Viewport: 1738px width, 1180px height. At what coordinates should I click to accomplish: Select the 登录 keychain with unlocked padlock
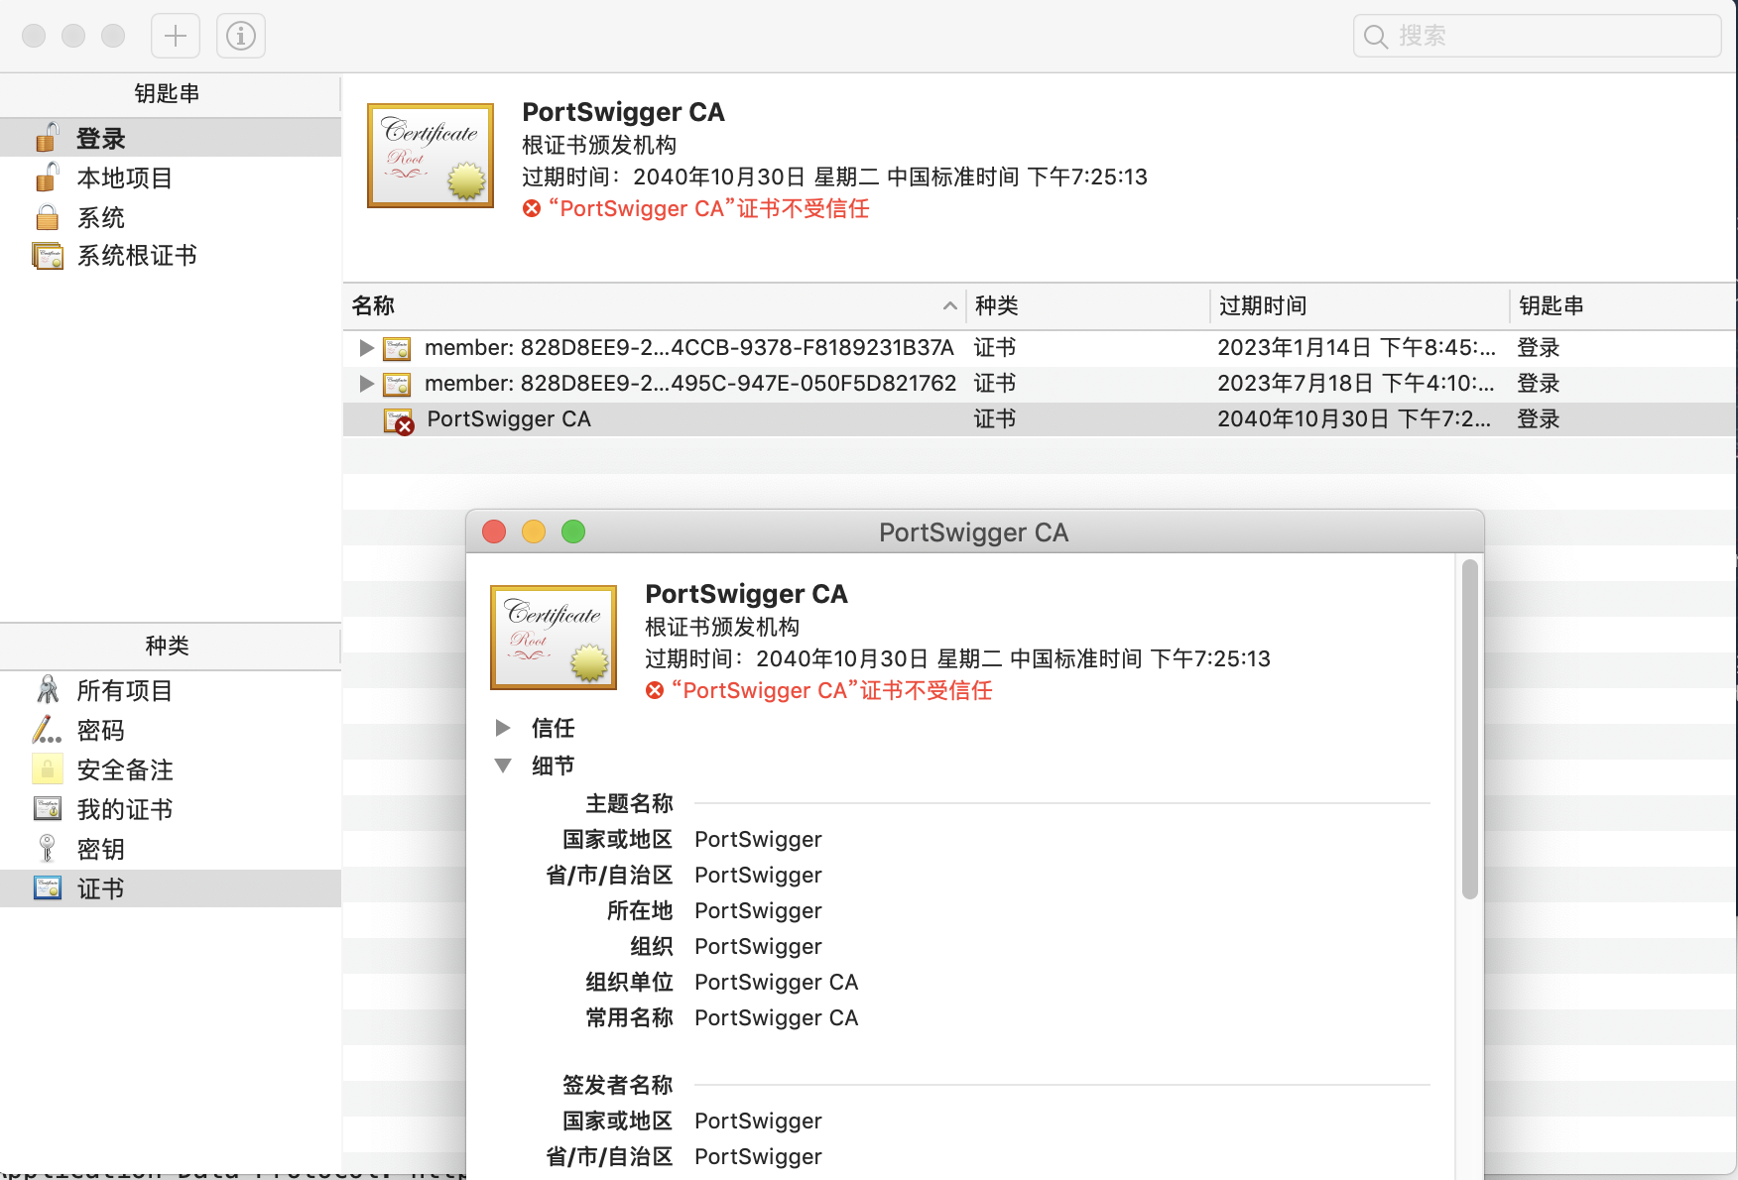point(100,139)
